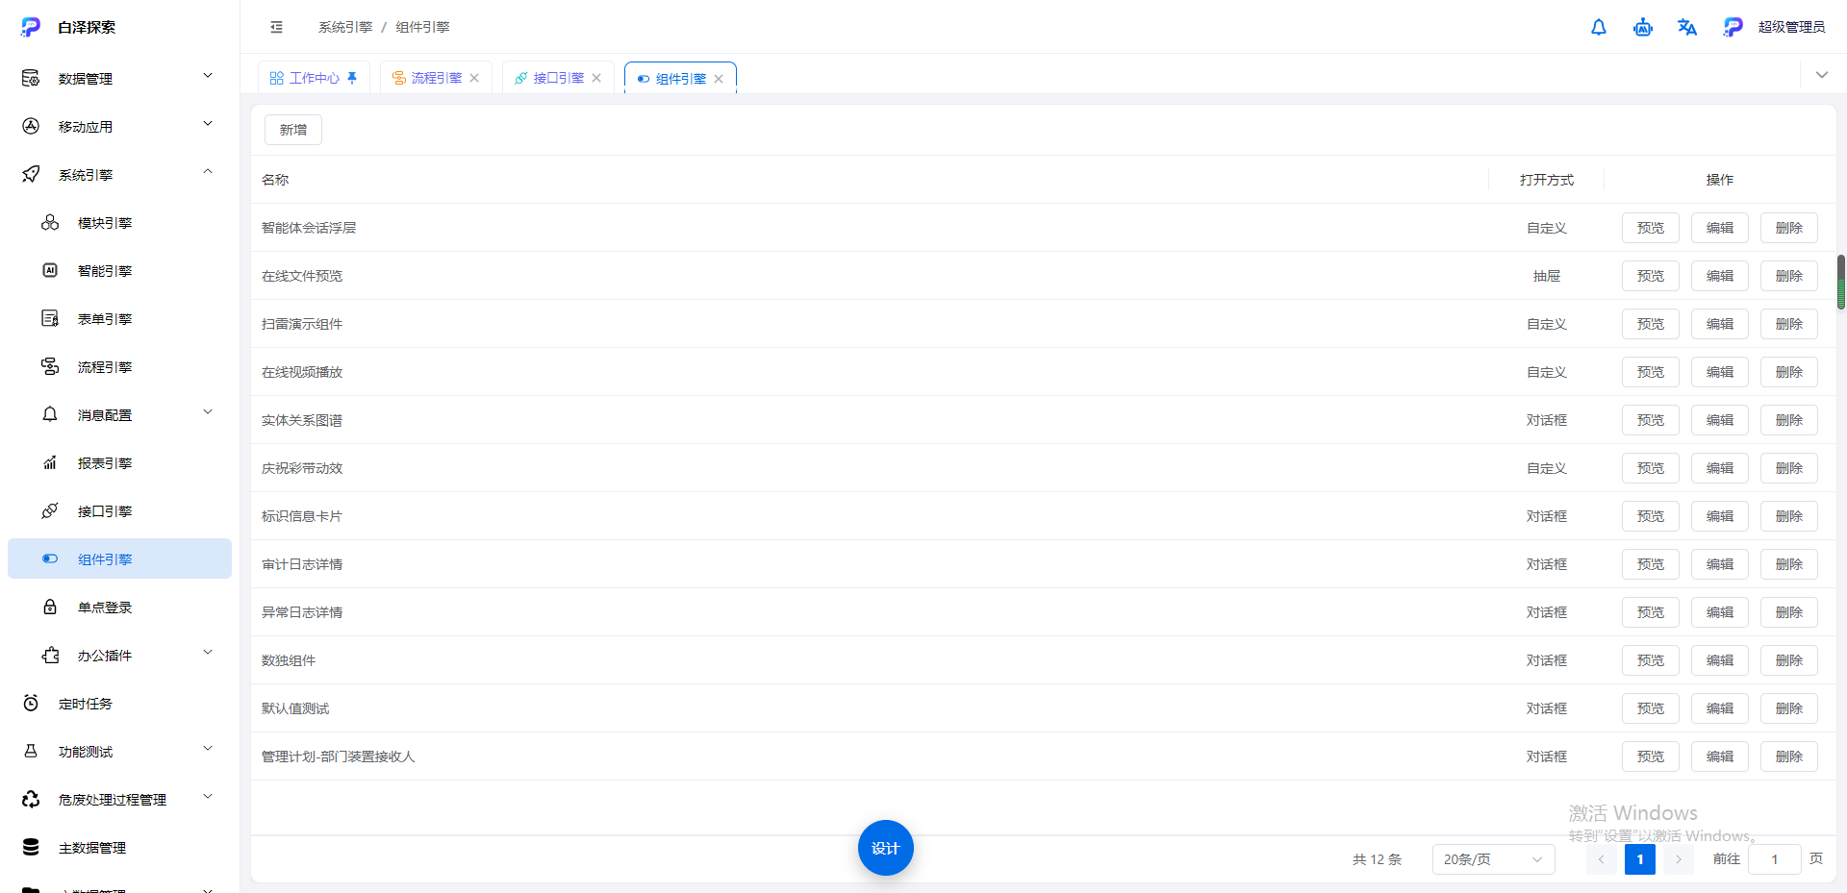Image resolution: width=1847 pixels, height=893 pixels.
Task: Expand the 消息配置 submenu chevron
Action: pyautogui.click(x=208, y=412)
